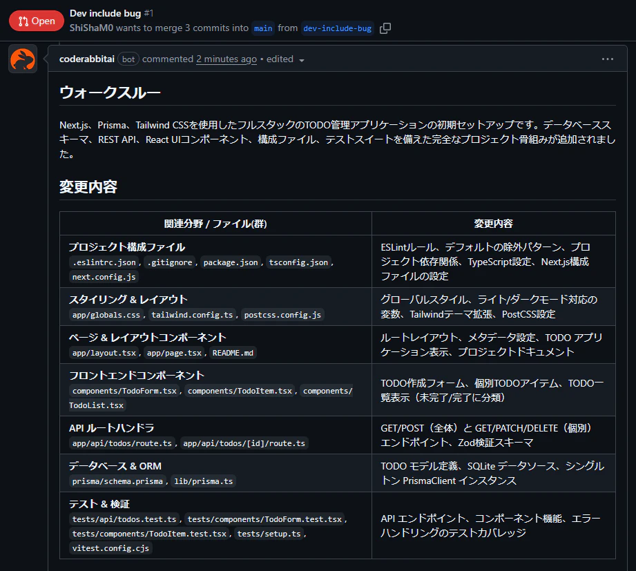
Task: Click the ウォークスルー heading
Action: 110,93
